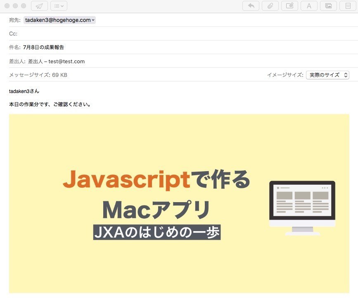Viewport: 358px width, 303px height.
Task: Click the reply arrow icon
Action: coord(251,6)
